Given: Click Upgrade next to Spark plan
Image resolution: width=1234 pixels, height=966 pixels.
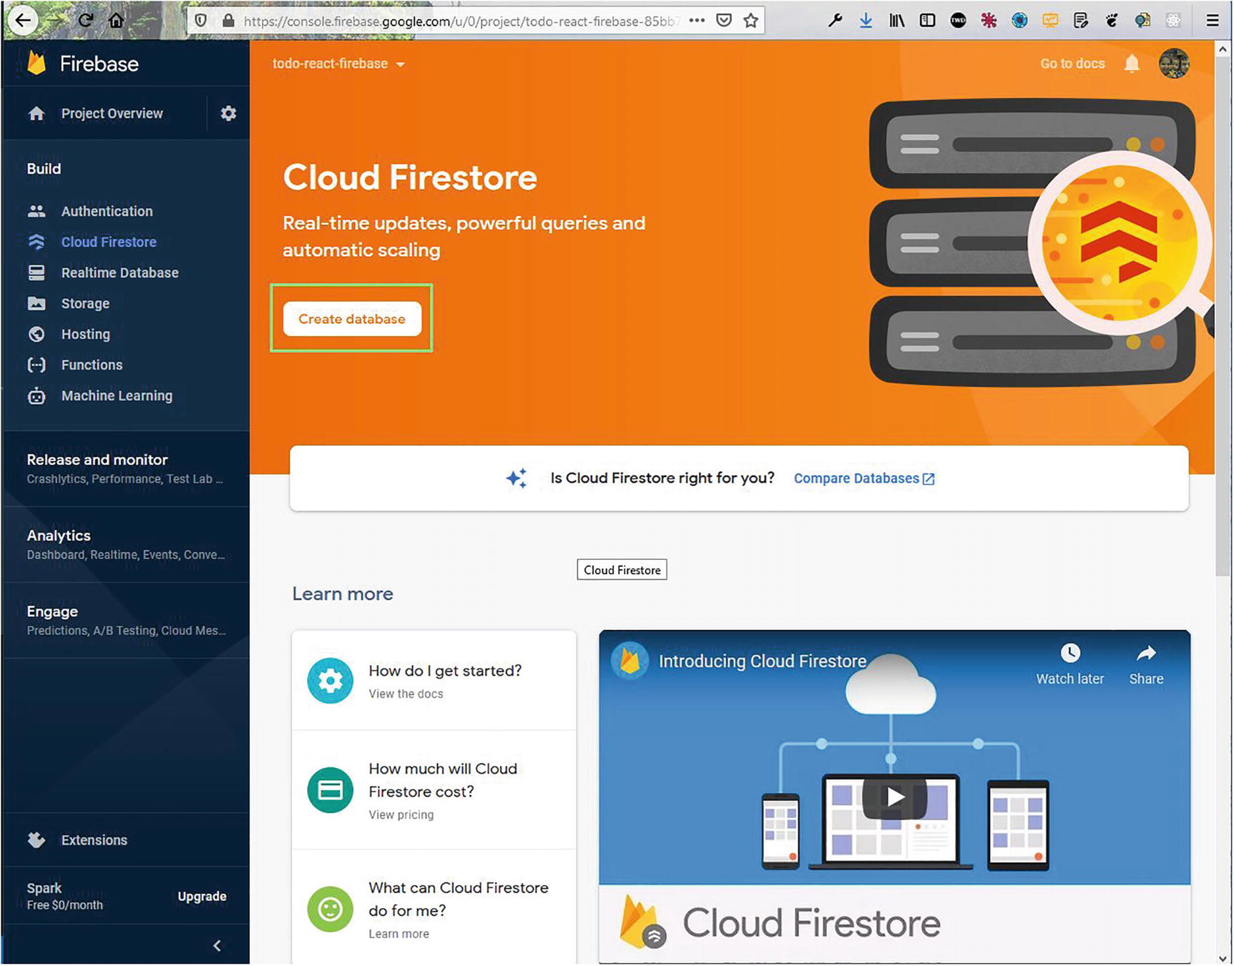Looking at the screenshot, I should [x=202, y=896].
